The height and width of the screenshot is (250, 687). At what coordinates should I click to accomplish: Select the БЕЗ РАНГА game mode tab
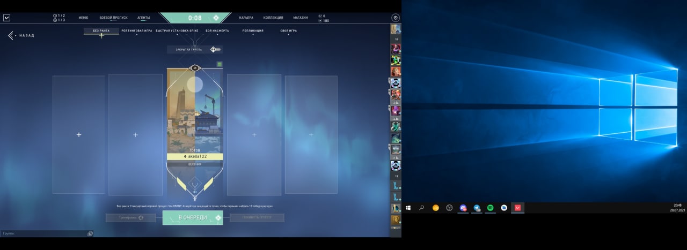click(x=101, y=31)
